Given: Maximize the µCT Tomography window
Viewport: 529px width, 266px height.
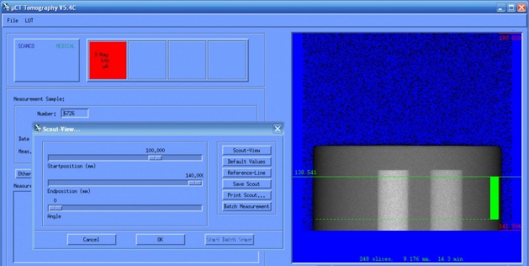Looking at the screenshot, I should (x=511, y=7).
